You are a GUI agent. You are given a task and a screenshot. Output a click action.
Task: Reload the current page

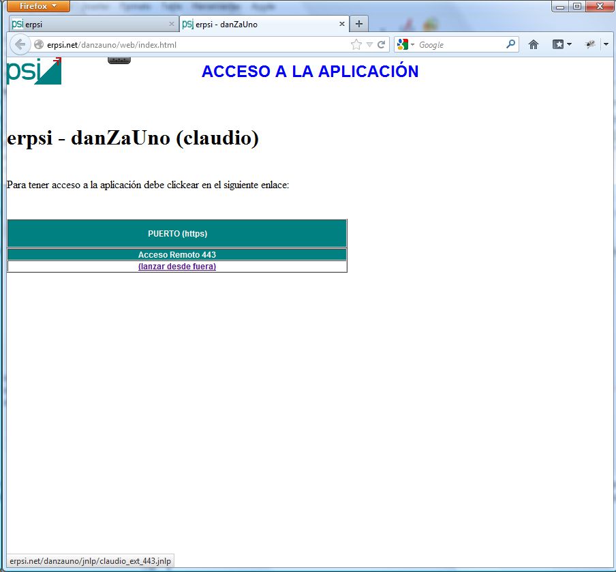click(381, 44)
